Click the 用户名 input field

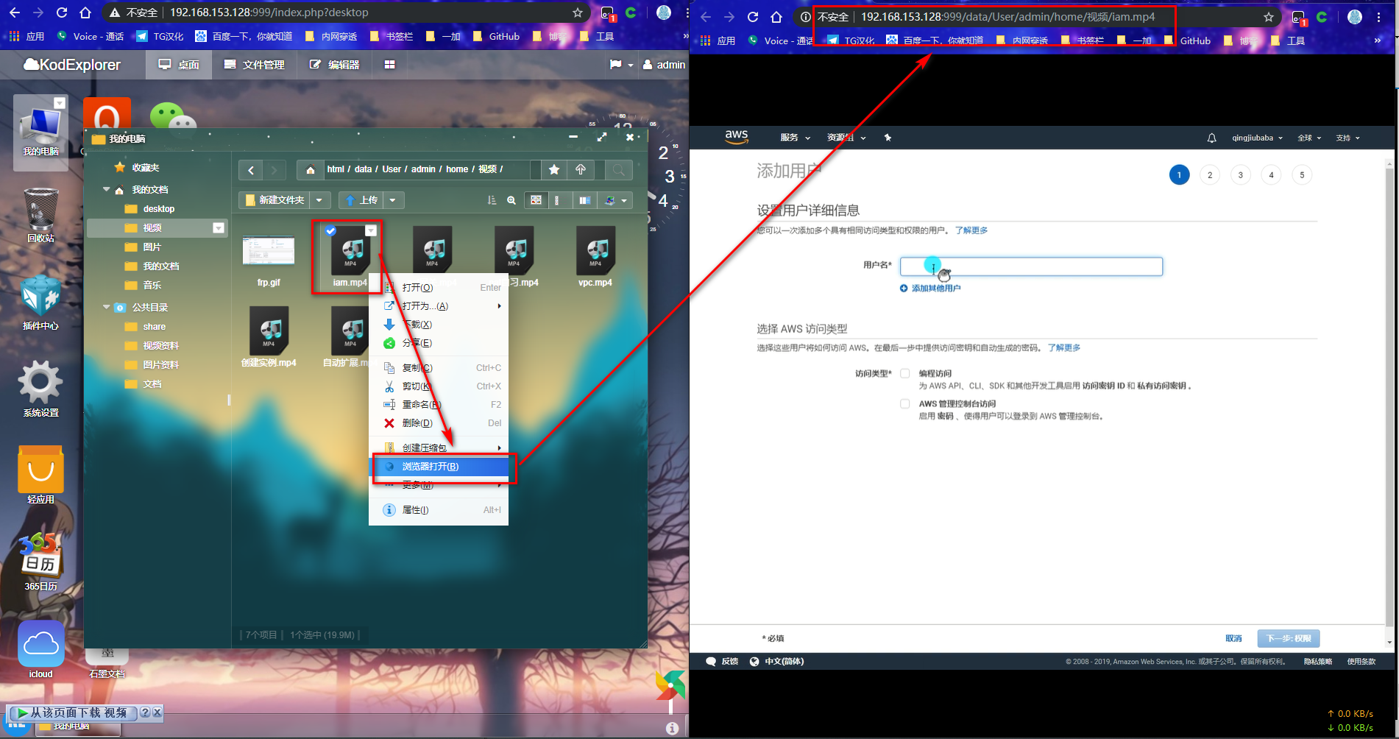tap(1031, 266)
